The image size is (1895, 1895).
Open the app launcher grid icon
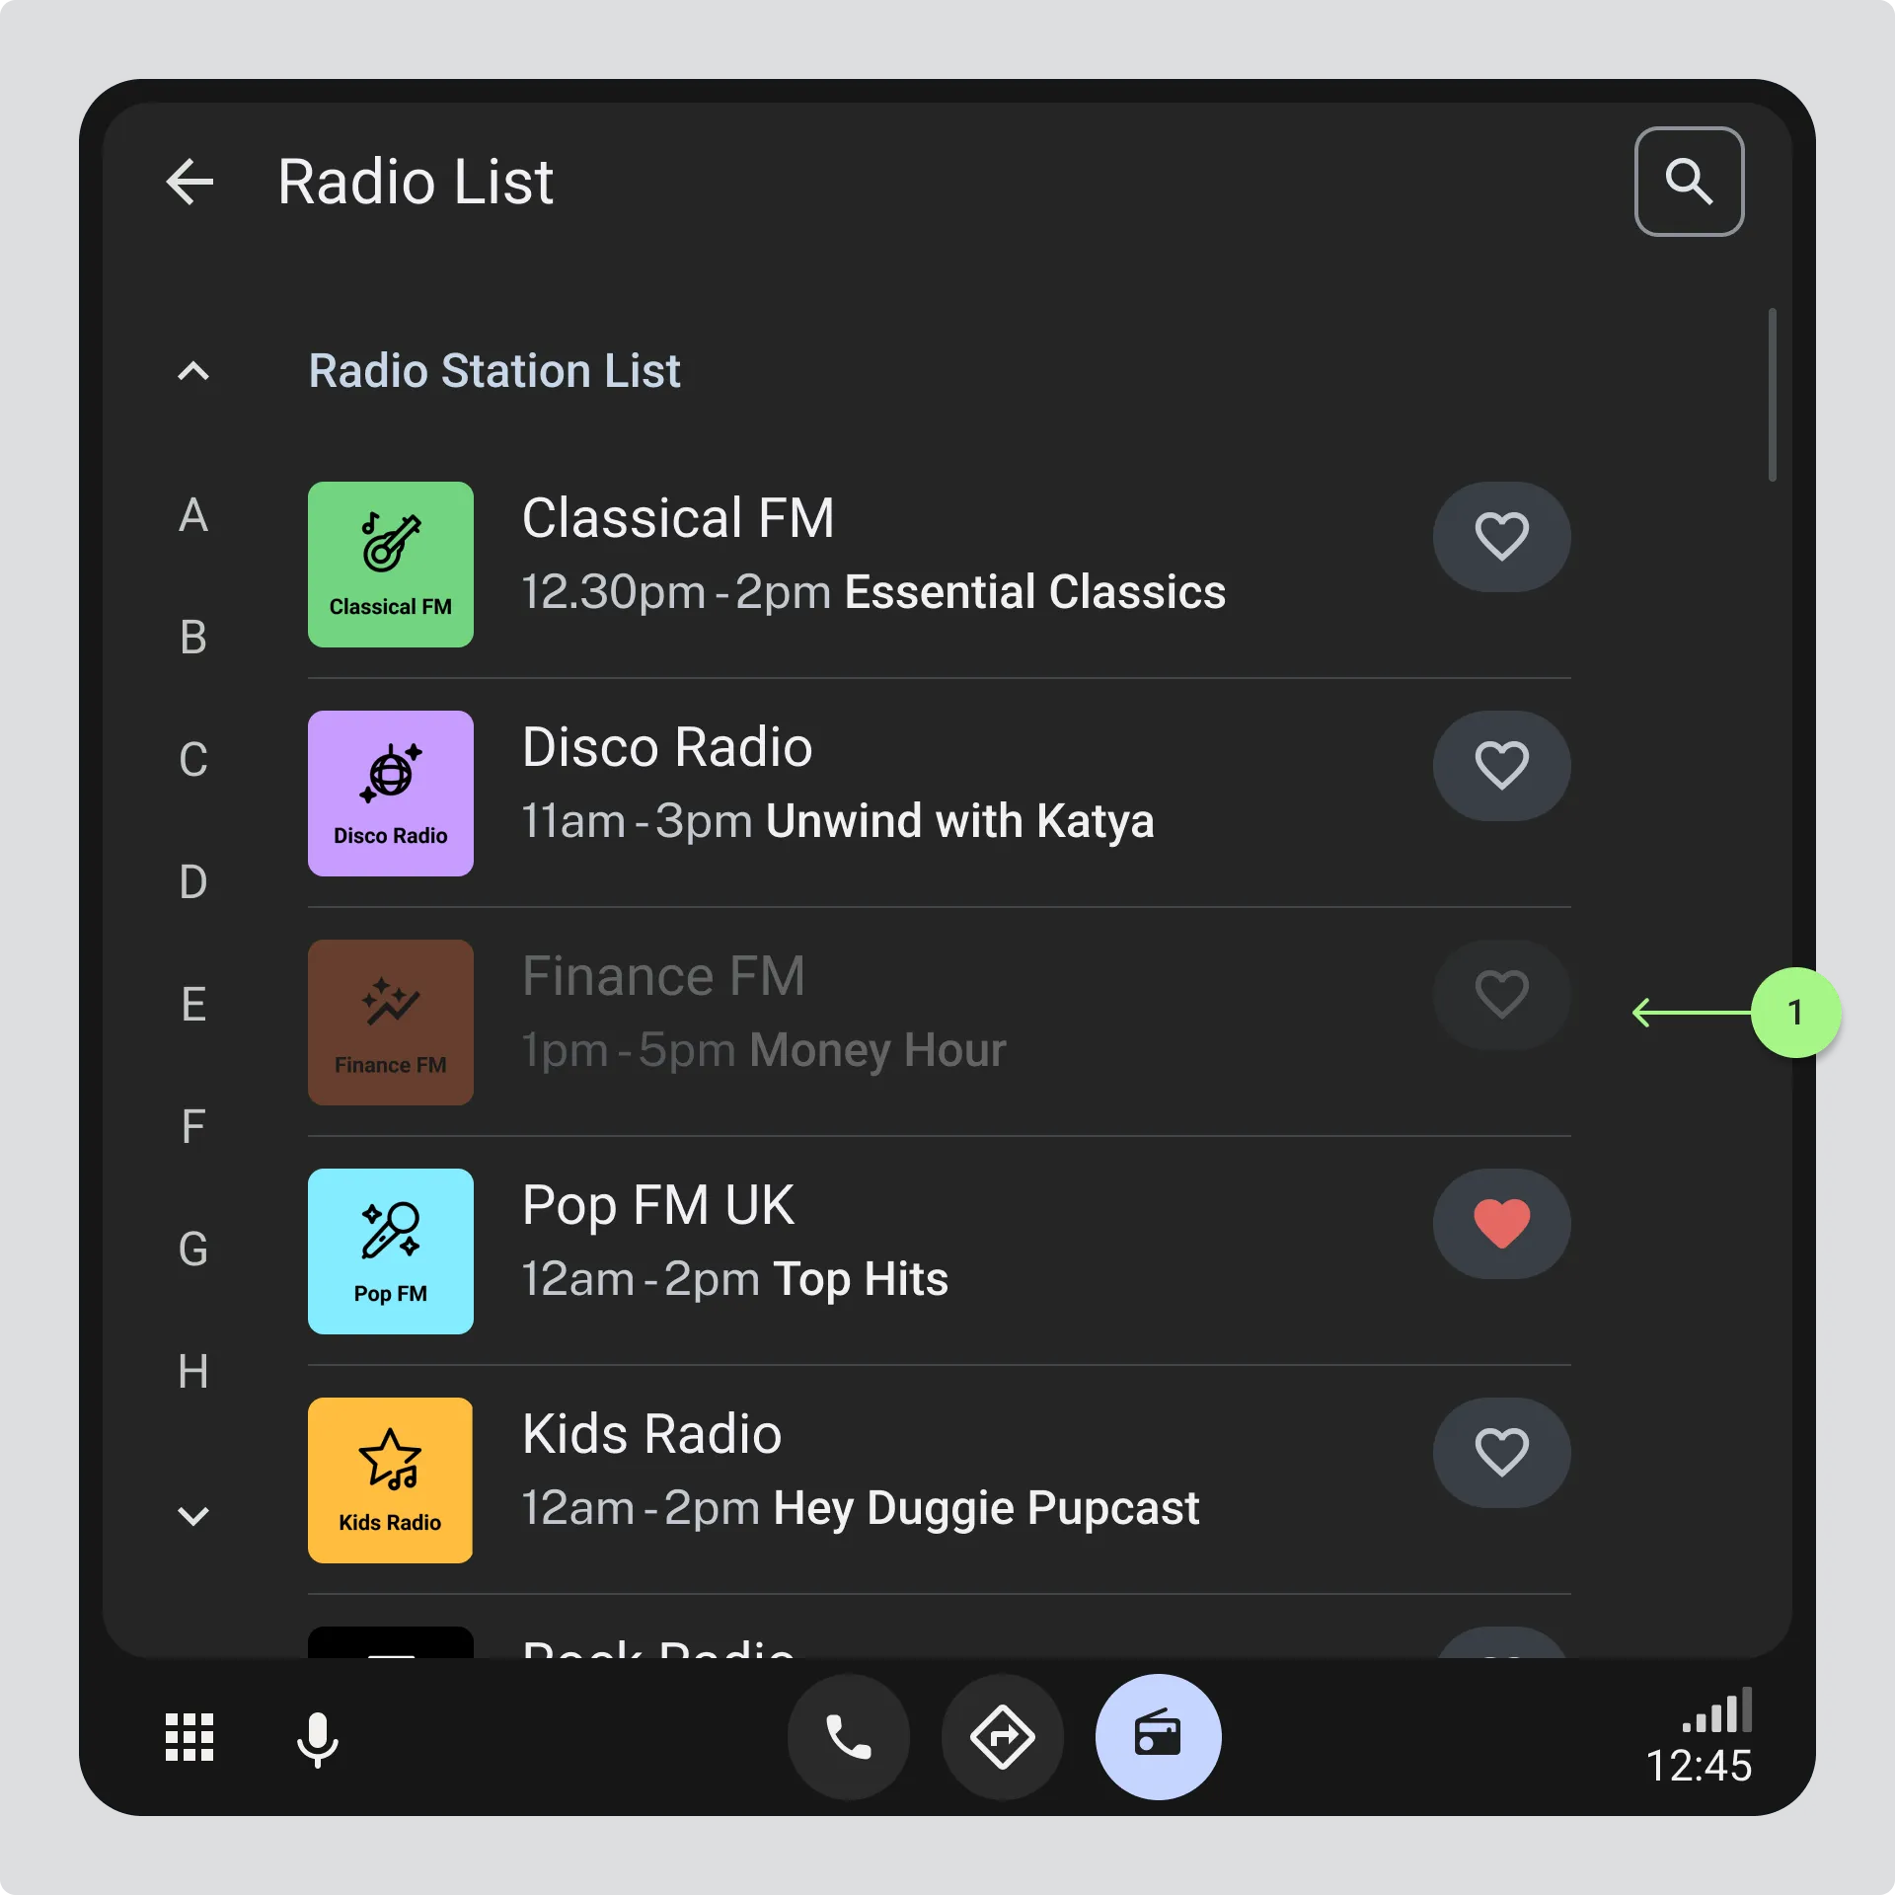tap(189, 1736)
